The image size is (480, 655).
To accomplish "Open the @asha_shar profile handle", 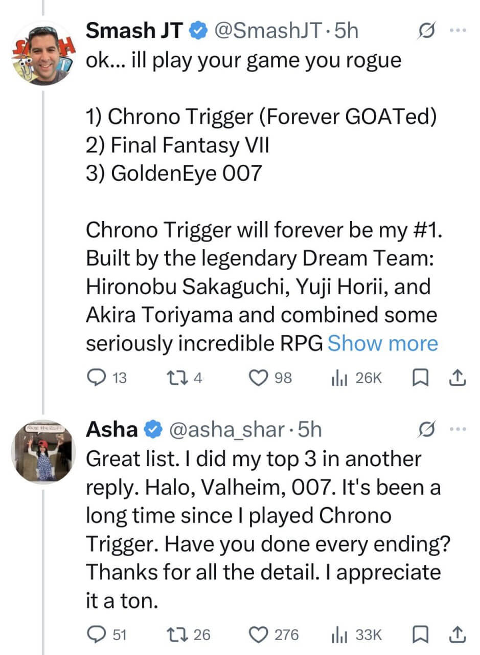I will click(x=226, y=430).
